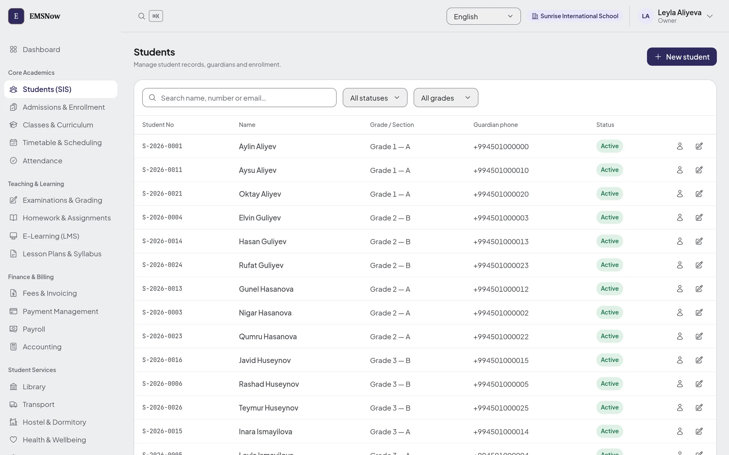Open Leyla Aliyeva account menu chevron
This screenshot has width=729, height=455.
[709, 16]
